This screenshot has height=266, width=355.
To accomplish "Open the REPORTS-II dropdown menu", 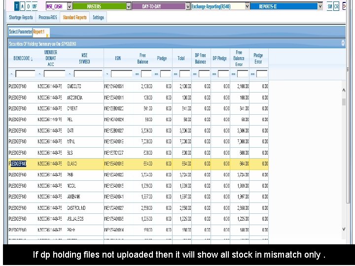I will (320, 6).
